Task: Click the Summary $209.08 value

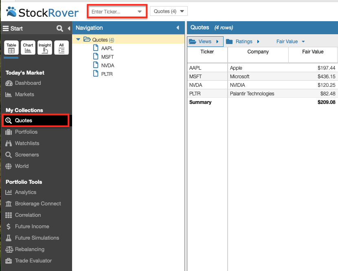Action: pyautogui.click(x=326, y=102)
